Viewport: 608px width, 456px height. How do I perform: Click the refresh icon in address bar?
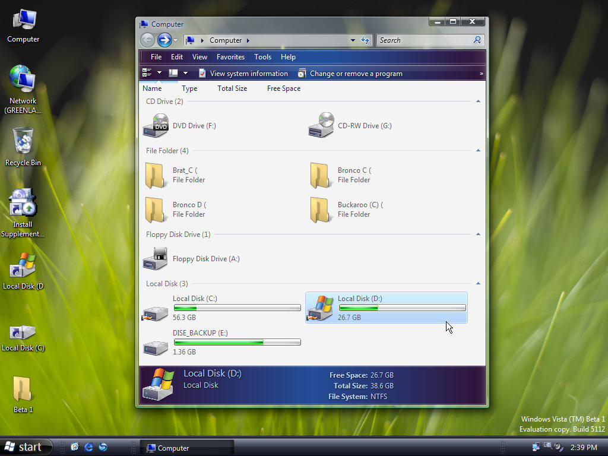tap(365, 40)
